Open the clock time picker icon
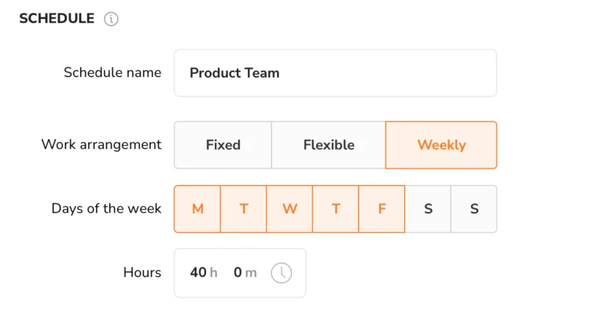This screenshot has width=604, height=317. point(282,273)
